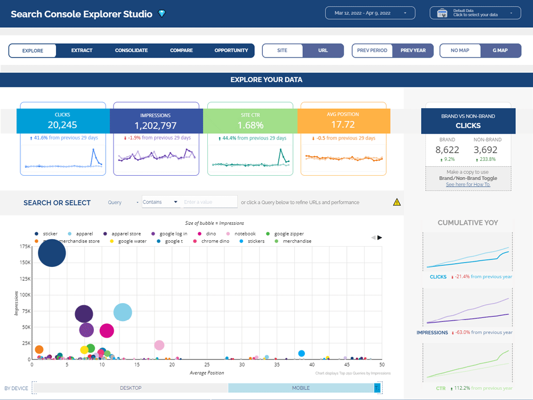533x400 pixels.
Task: Select the MOBILE device bar
Action: pos(301,388)
